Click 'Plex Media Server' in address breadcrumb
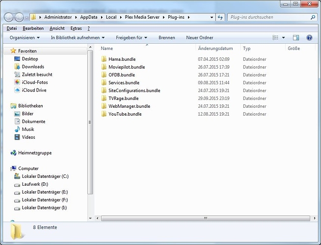The image size is (321, 245). tap(142, 17)
